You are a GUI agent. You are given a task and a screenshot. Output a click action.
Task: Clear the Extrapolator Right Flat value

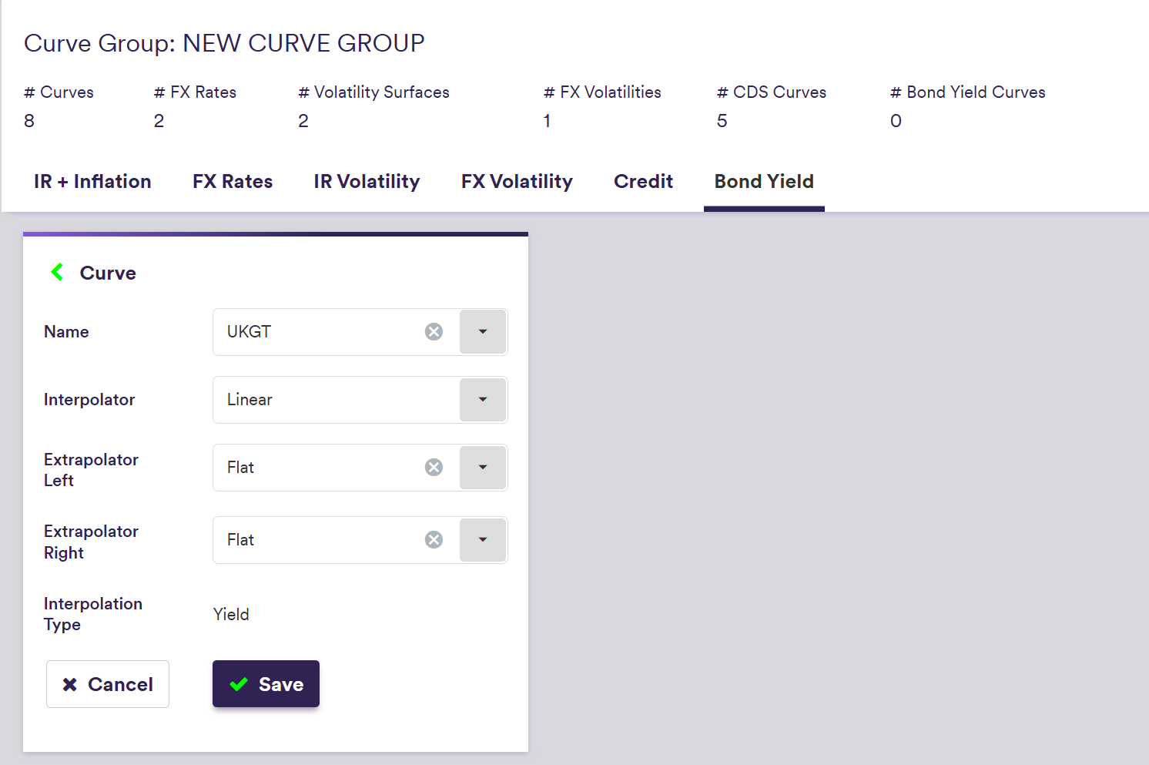click(x=434, y=540)
